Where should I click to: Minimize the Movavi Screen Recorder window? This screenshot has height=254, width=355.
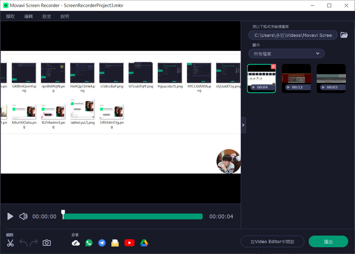(x=313, y=5)
